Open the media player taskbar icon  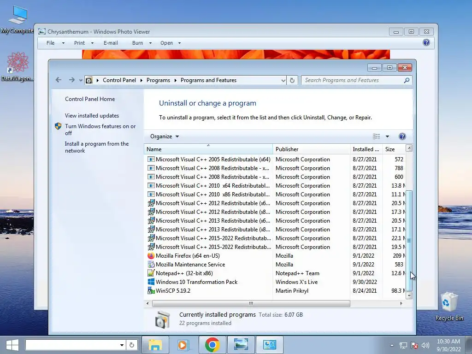[x=183, y=345]
